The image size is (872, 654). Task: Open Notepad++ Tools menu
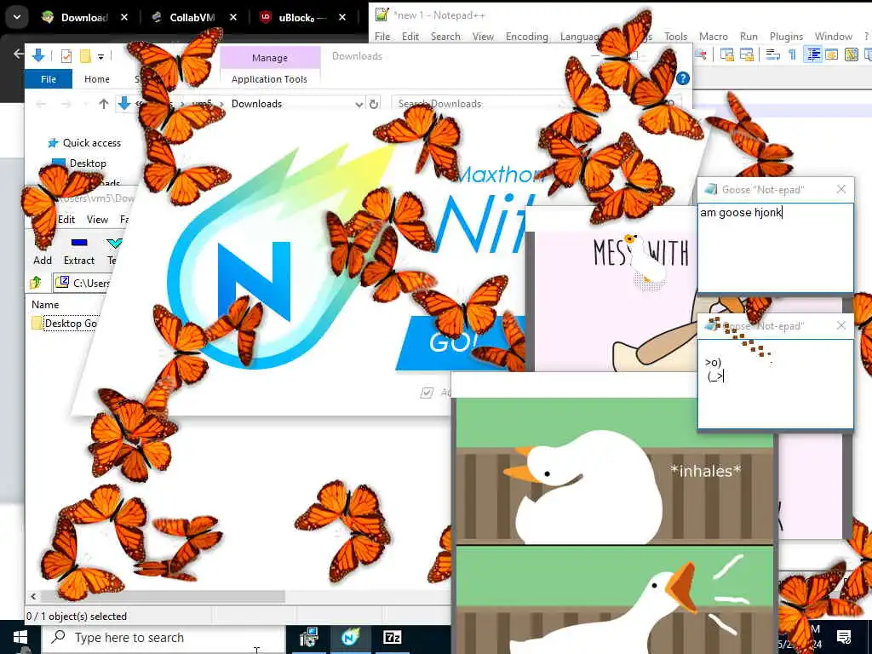coord(675,37)
